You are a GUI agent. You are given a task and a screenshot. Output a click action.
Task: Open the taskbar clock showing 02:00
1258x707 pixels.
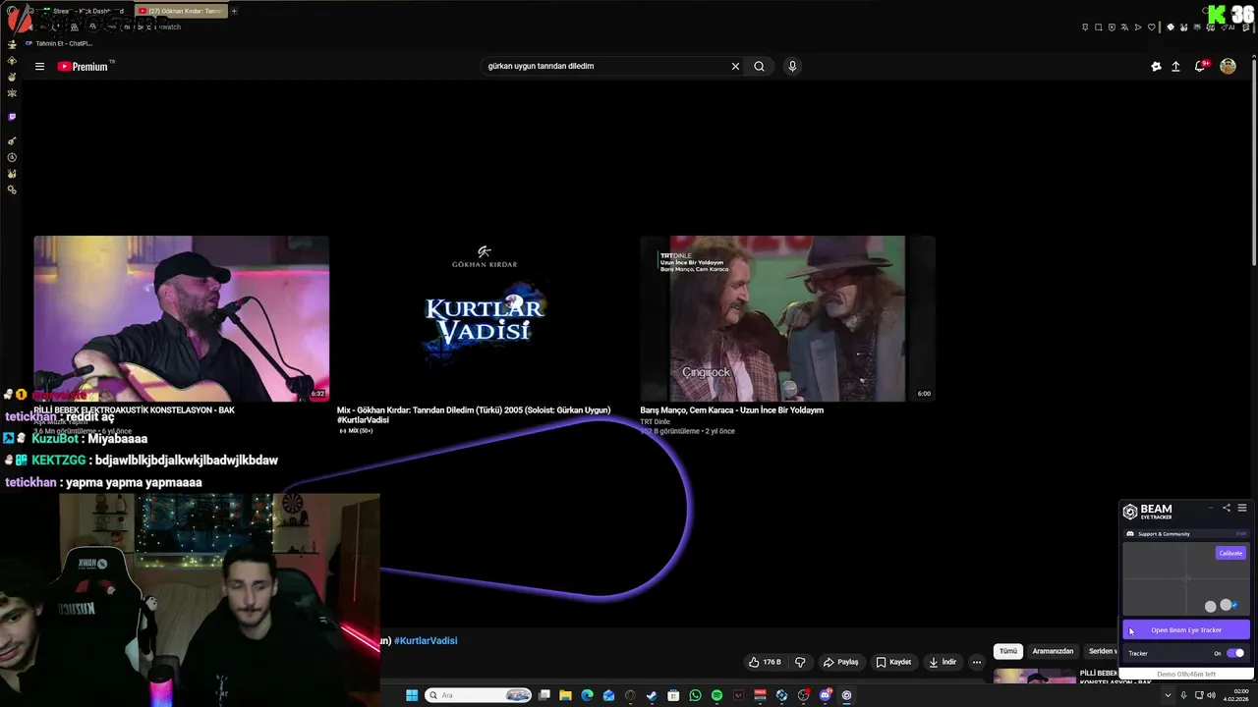tap(1238, 695)
